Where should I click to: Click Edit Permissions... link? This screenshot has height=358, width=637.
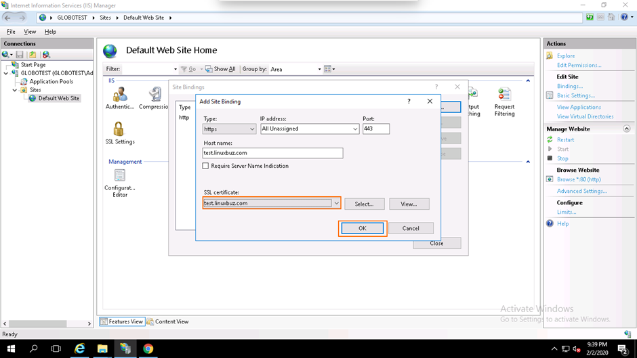point(579,65)
